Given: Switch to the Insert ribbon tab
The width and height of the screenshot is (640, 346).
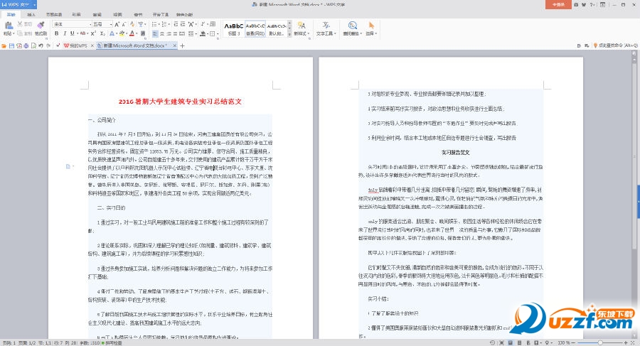Looking at the screenshot, I should click(x=31, y=14).
